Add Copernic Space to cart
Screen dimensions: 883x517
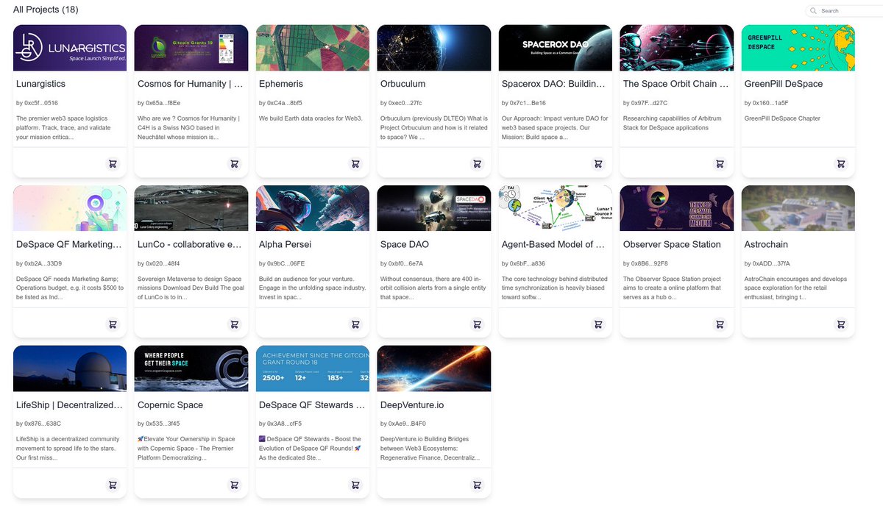click(234, 485)
